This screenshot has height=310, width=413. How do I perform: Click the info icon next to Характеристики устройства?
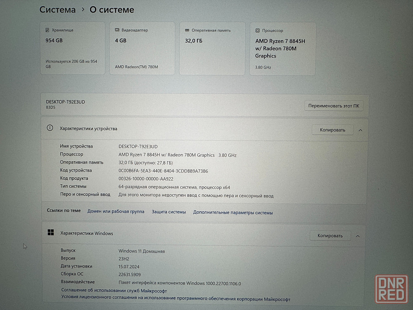tap(50, 128)
